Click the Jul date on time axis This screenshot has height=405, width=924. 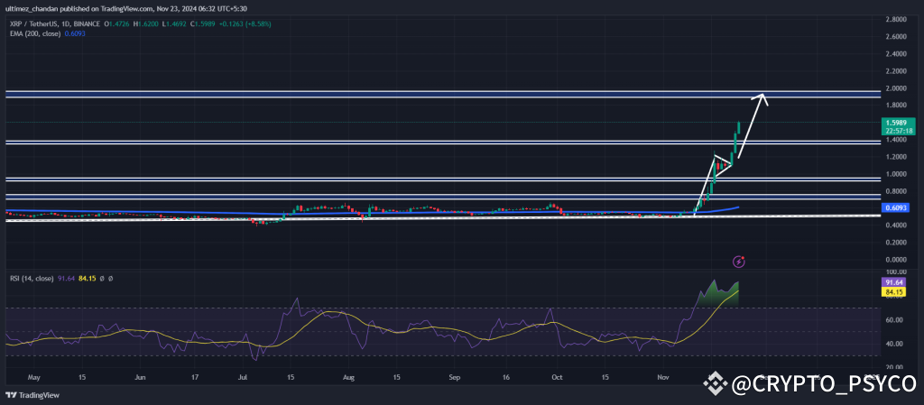tap(243, 376)
